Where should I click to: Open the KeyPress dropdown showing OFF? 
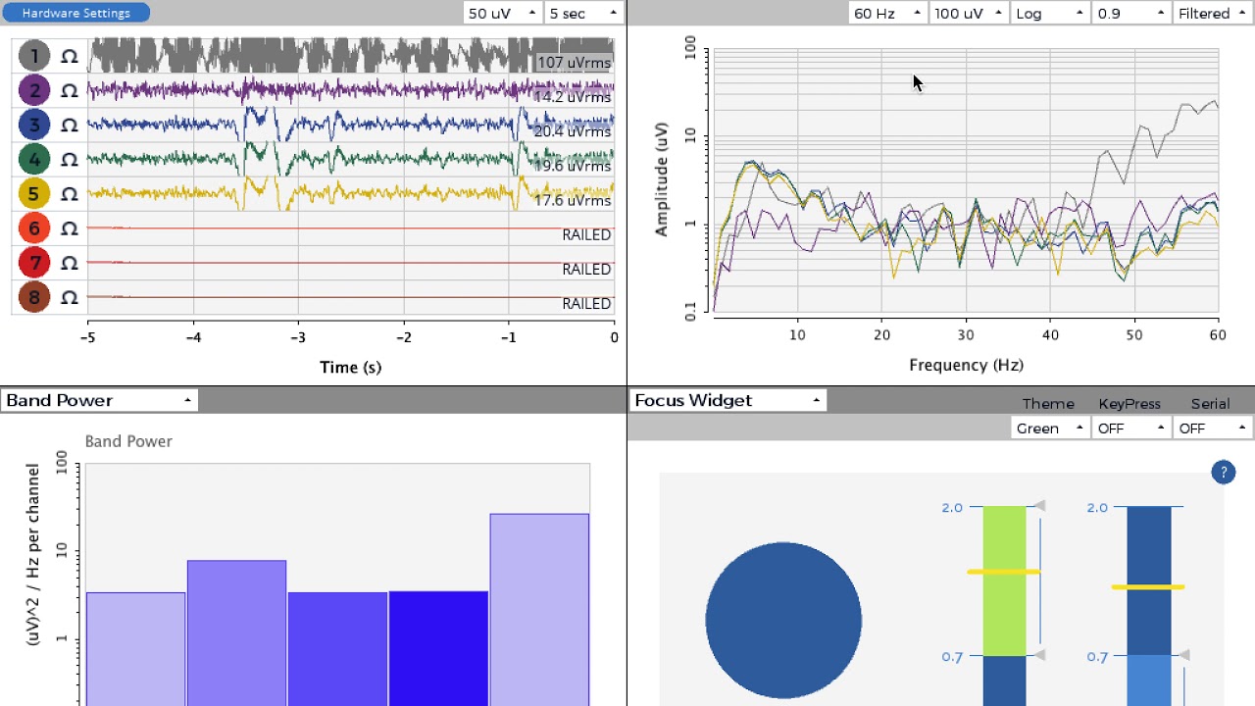(x=1131, y=429)
